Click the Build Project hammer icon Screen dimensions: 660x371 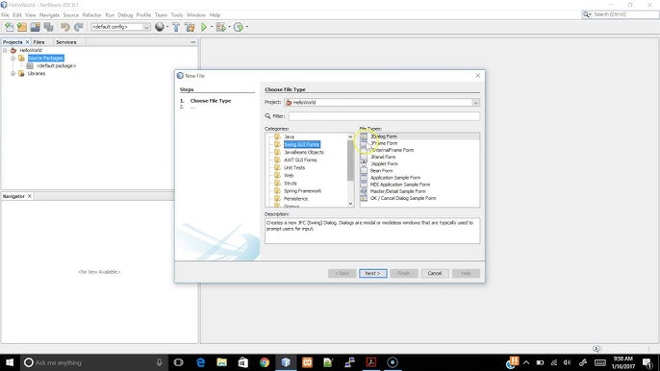tap(176, 27)
